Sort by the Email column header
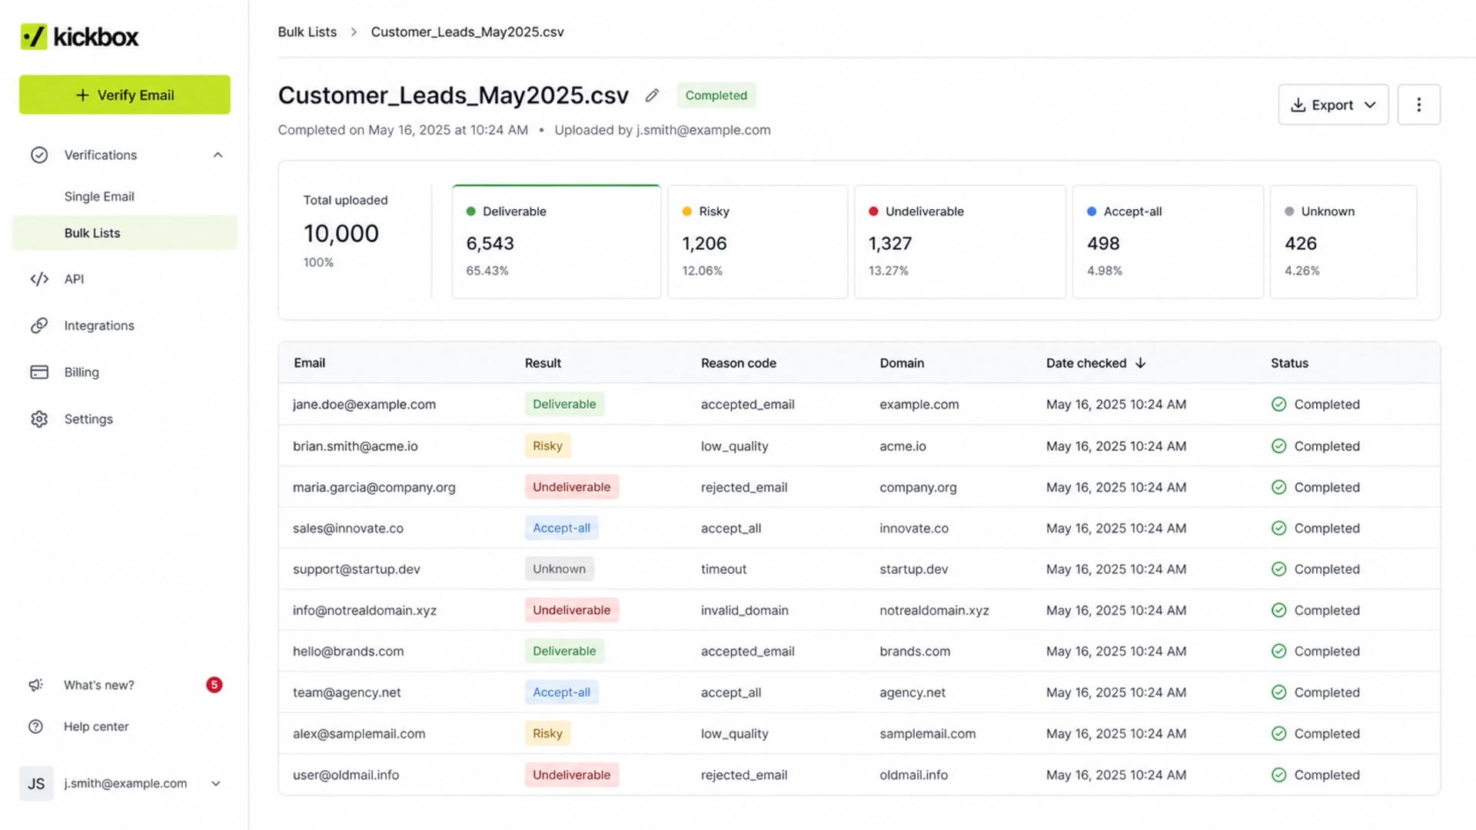 pyautogui.click(x=309, y=363)
